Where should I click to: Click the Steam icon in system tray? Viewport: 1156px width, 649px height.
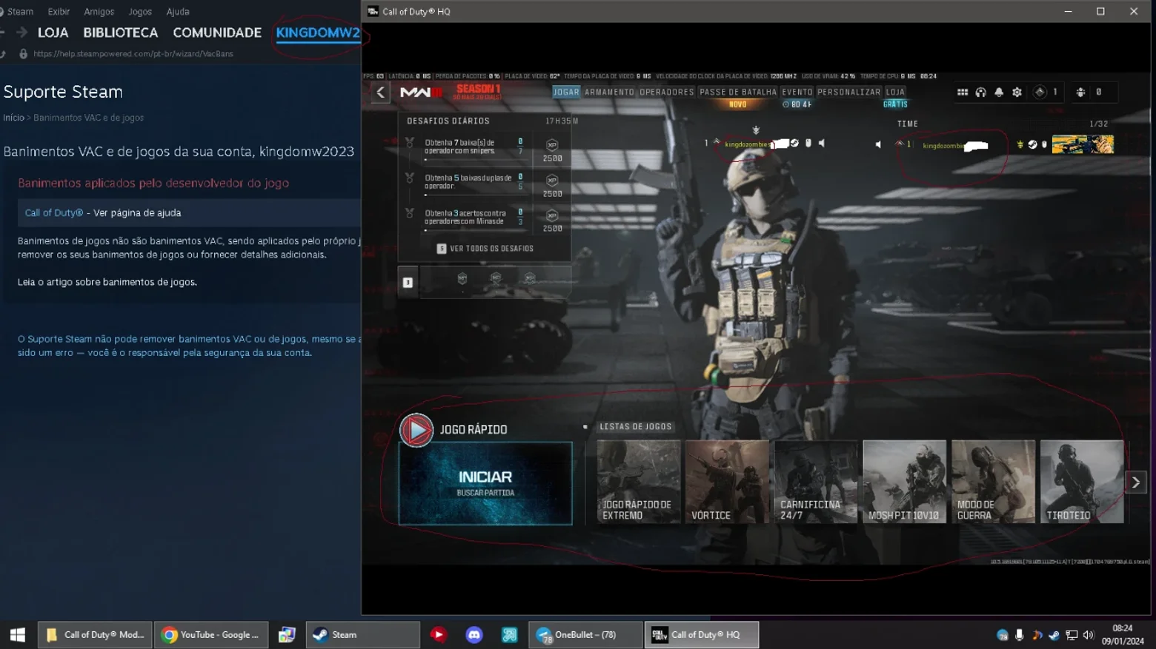pyautogui.click(x=1054, y=635)
